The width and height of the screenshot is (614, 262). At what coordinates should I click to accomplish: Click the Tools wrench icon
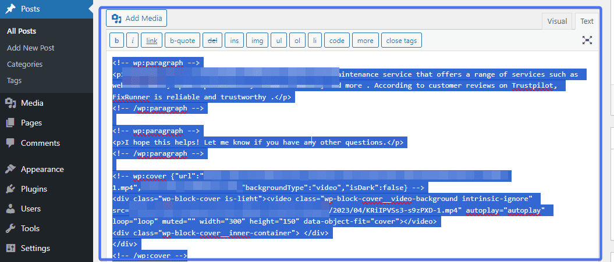pyautogui.click(x=10, y=228)
